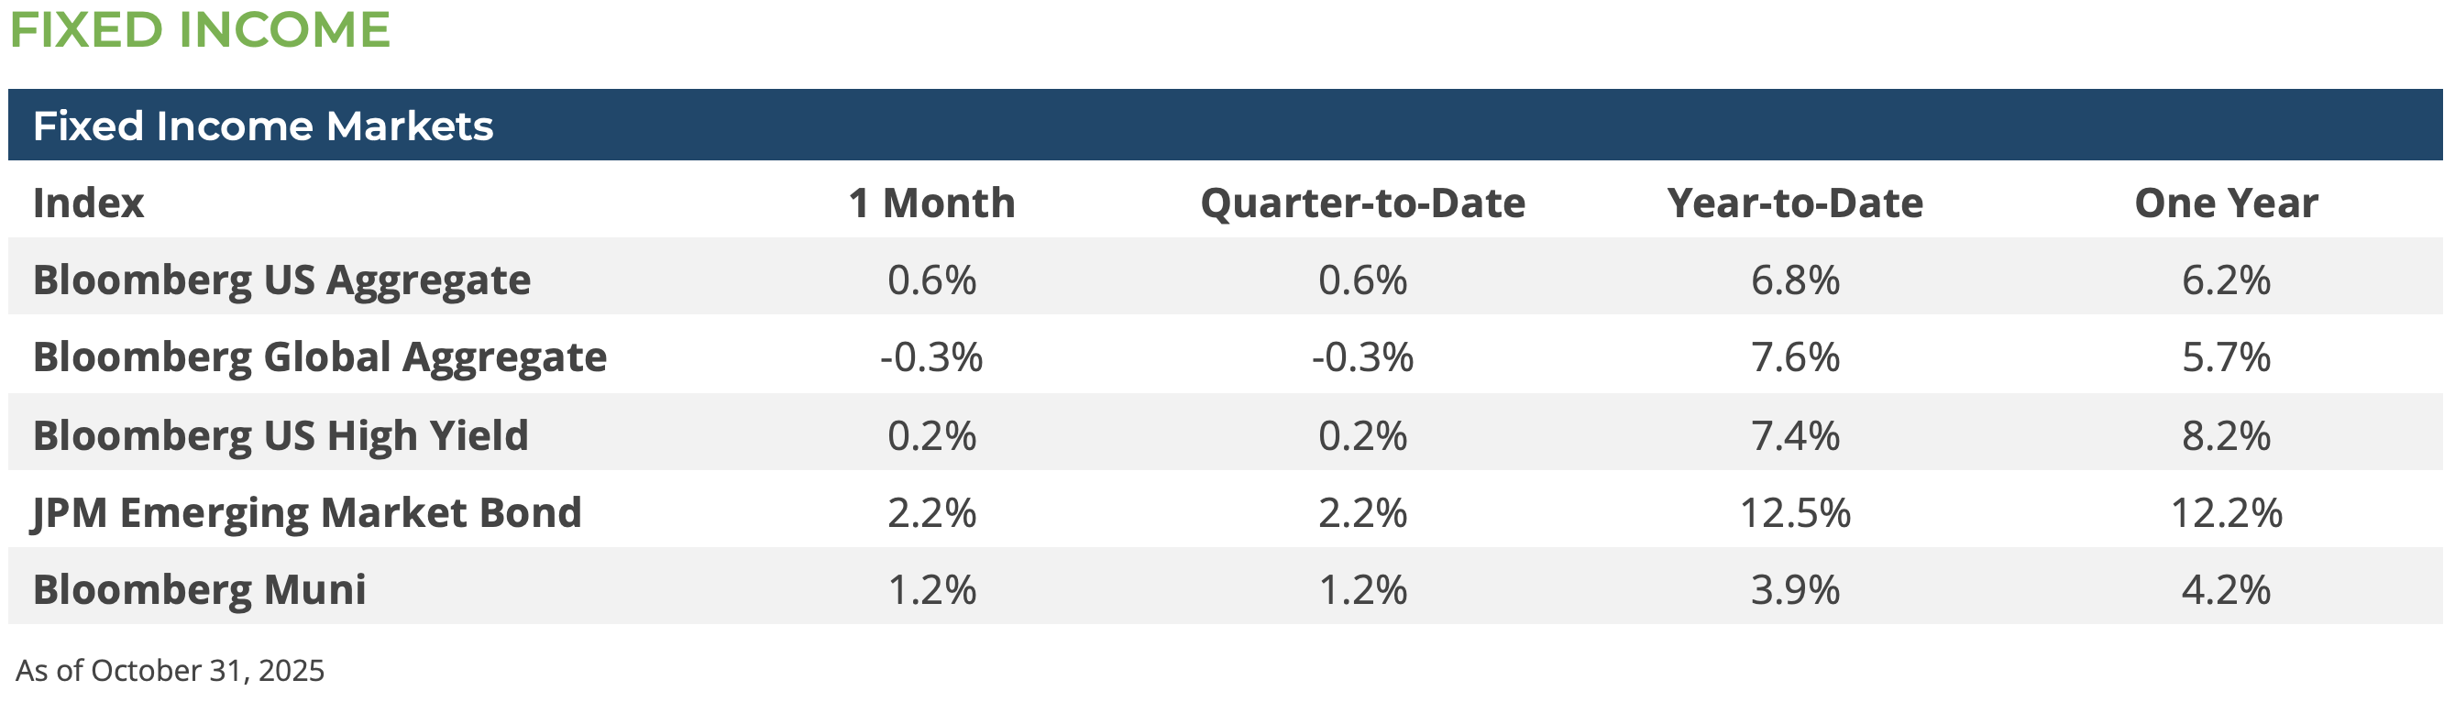Select US High Yield One Year value 8.2%
Image resolution: width=2444 pixels, height=702 pixels.
click(x=2226, y=435)
